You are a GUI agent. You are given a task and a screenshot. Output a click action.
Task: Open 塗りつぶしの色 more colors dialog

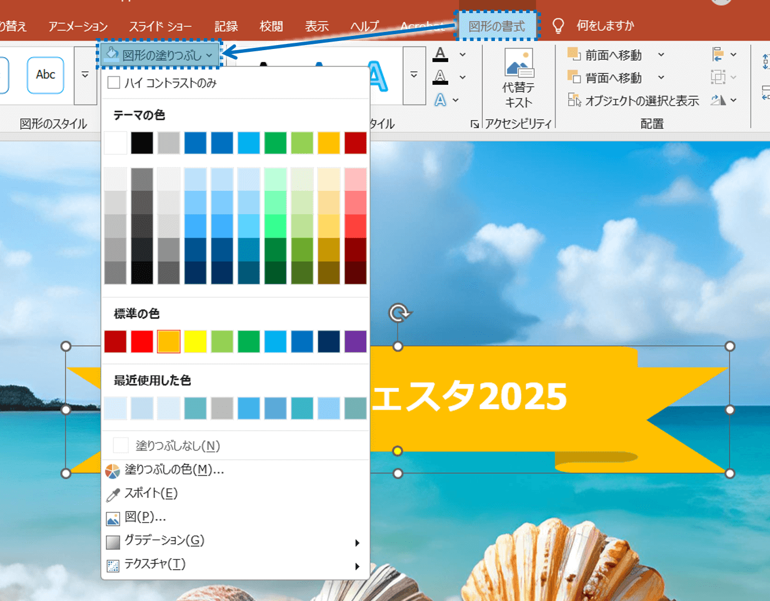[x=174, y=470]
